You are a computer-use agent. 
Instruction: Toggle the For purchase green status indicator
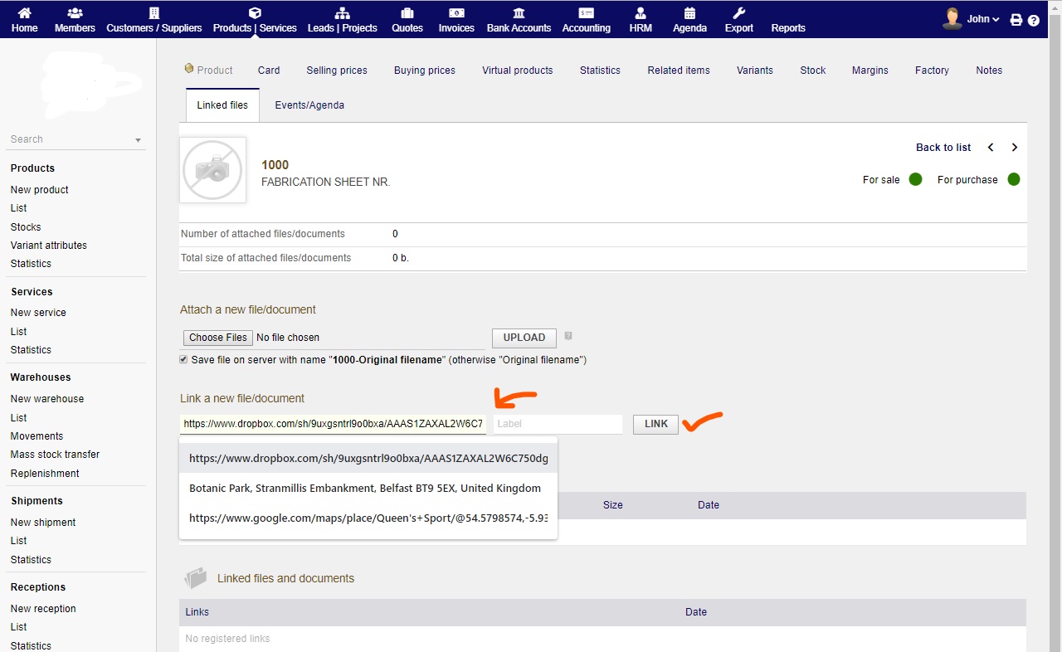(1013, 179)
